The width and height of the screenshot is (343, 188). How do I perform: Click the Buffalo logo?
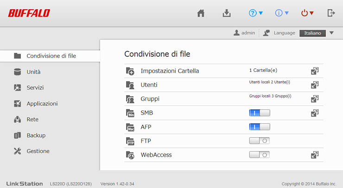(x=29, y=13)
